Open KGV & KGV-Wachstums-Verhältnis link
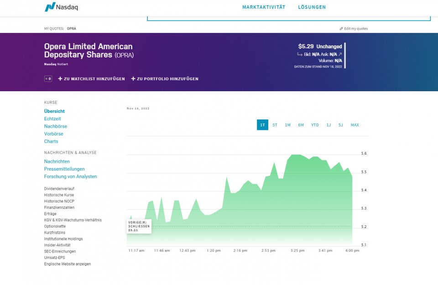Screen dimensions: 438x285 (x=73, y=220)
